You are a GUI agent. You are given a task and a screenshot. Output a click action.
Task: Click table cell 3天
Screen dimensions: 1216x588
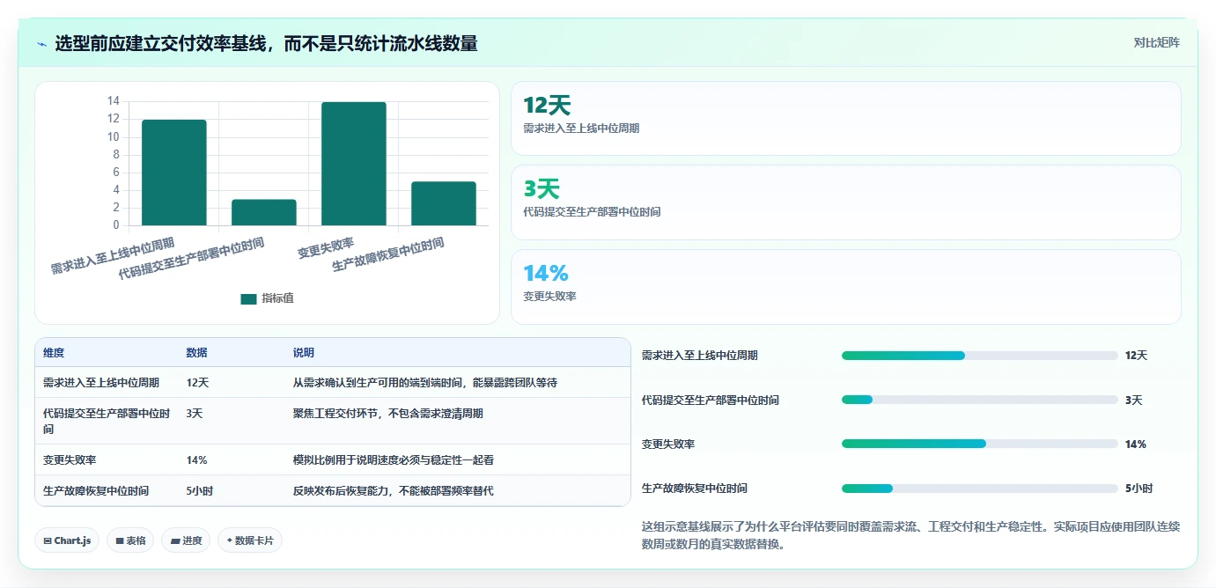[x=195, y=414]
